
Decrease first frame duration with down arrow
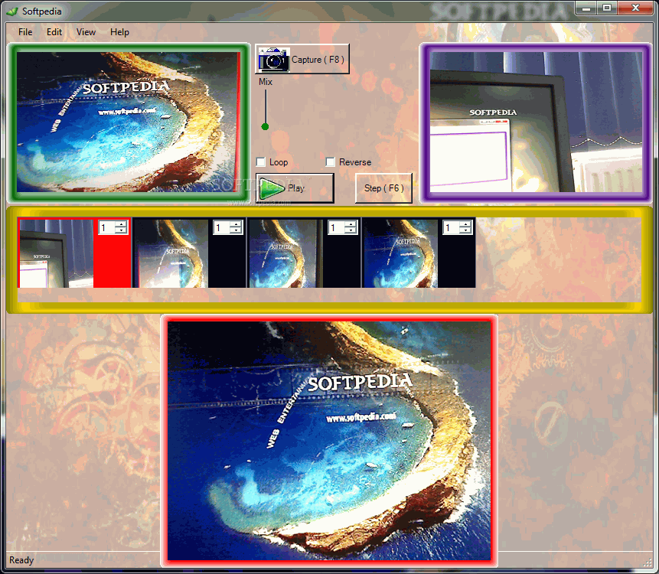122,230
